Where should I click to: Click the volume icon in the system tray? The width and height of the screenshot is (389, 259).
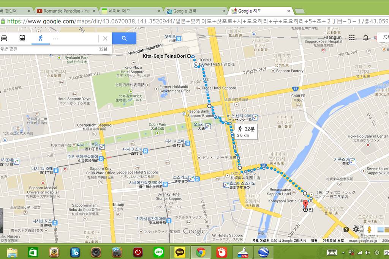point(368,253)
